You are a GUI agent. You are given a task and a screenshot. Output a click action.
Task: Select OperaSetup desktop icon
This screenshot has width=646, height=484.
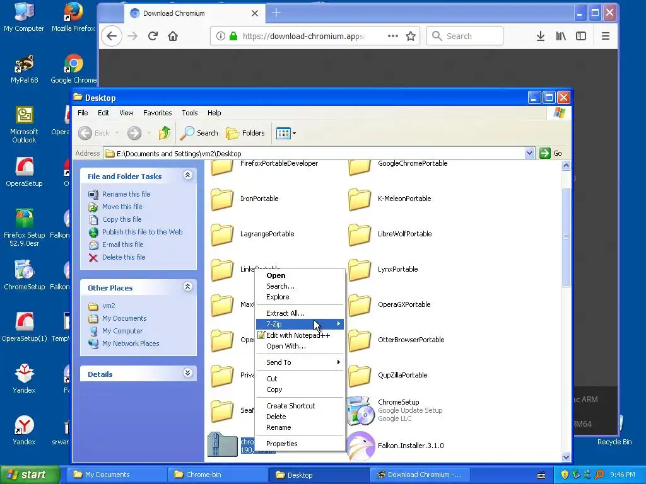pos(24,172)
